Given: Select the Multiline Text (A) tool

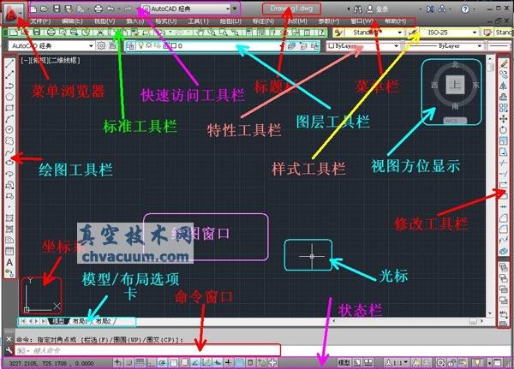Looking at the screenshot, I should coord(9,262).
